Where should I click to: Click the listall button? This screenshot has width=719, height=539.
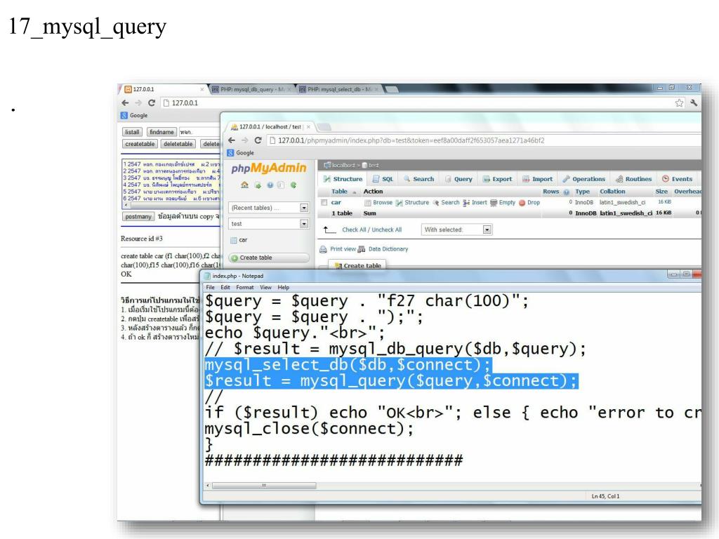point(132,132)
